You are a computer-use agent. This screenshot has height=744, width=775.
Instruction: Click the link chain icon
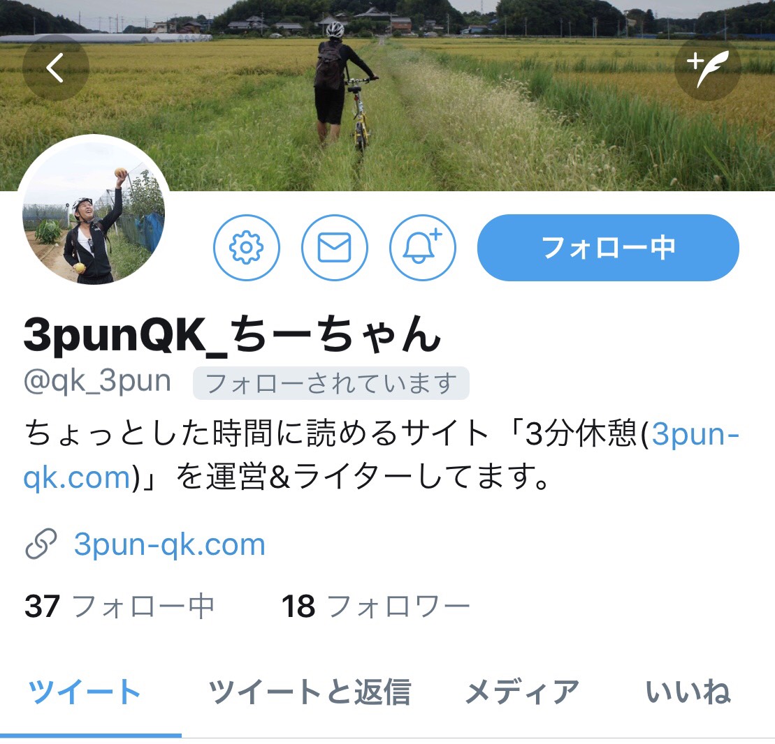(41, 544)
